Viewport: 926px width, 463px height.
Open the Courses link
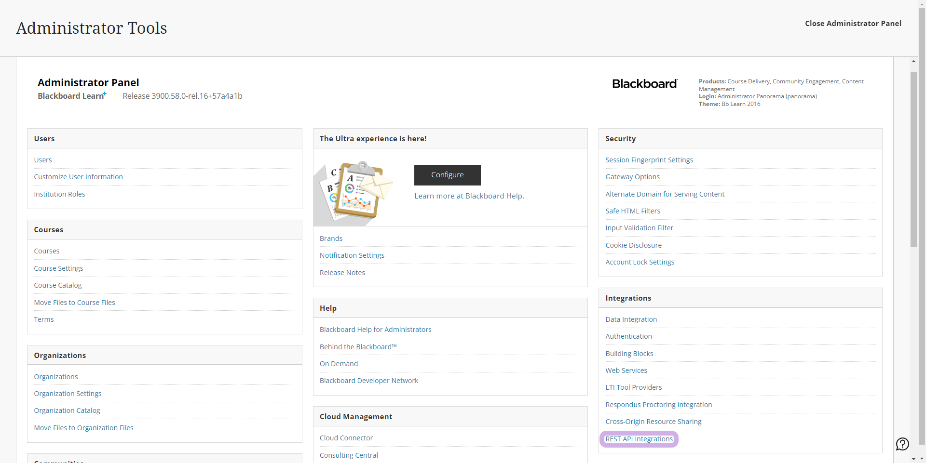click(47, 251)
